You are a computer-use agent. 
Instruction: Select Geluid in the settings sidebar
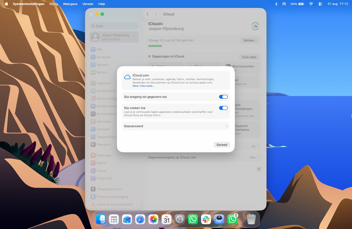coord(114,163)
